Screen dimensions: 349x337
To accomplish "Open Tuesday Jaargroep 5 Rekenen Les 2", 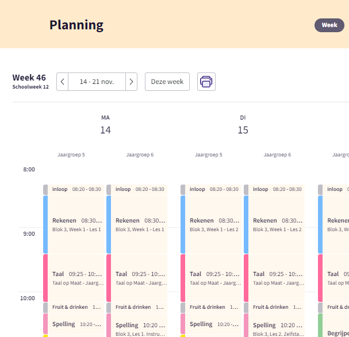I will click(213, 224).
